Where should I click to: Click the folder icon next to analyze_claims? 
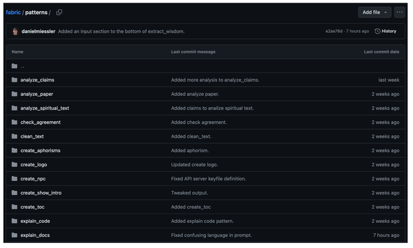[x=14, y=80]
